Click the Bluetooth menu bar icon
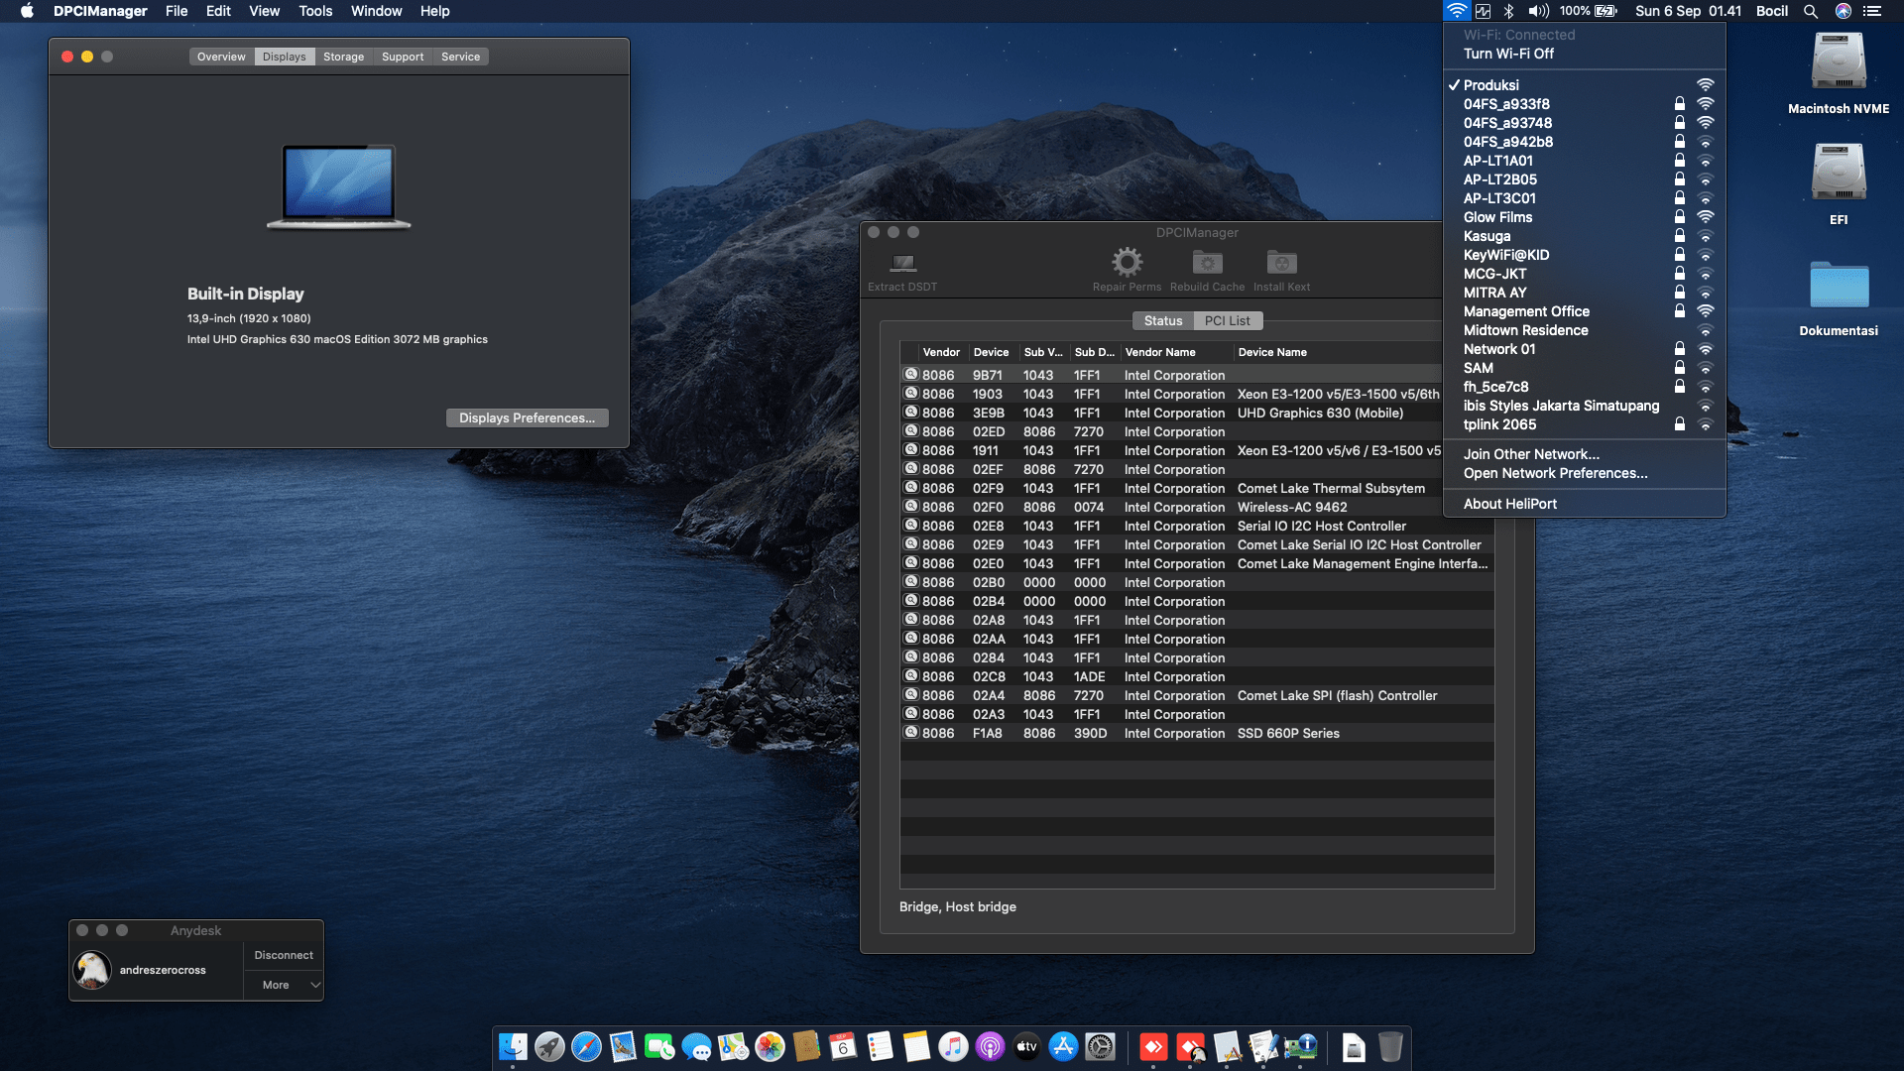 click(1508, 11)
